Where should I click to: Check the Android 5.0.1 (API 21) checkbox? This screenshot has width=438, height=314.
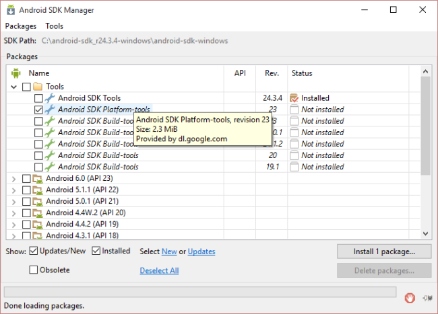tap(26, 202)
